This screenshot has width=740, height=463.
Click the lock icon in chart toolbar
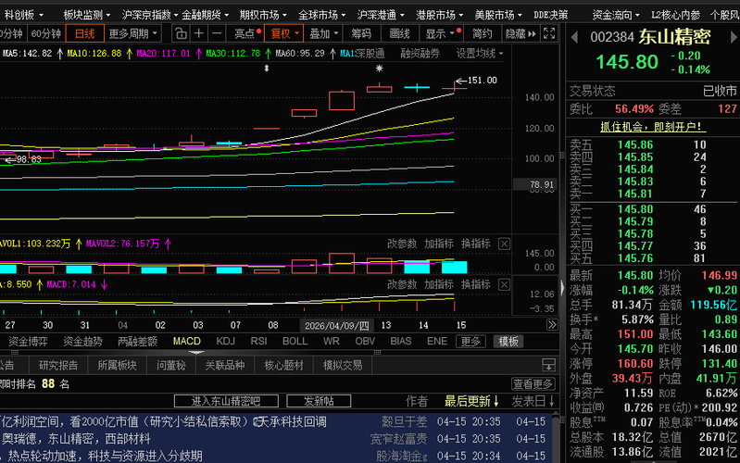pyautogui.click(x=181, y=33)
